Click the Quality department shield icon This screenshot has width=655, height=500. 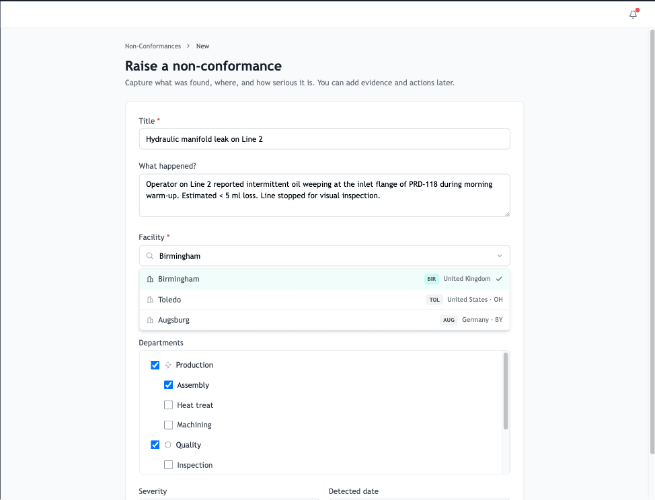coord(168,445)
